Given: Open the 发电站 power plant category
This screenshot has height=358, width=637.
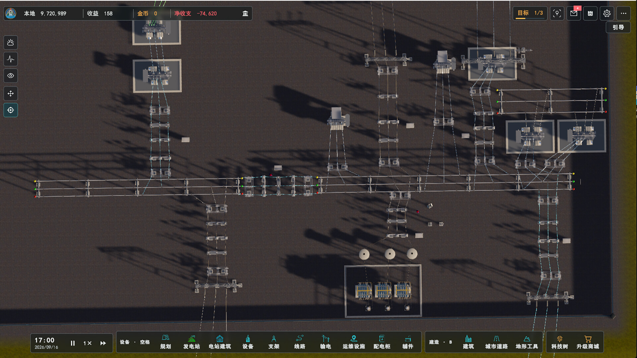Looking at the screenshot, I should (191, 342).
